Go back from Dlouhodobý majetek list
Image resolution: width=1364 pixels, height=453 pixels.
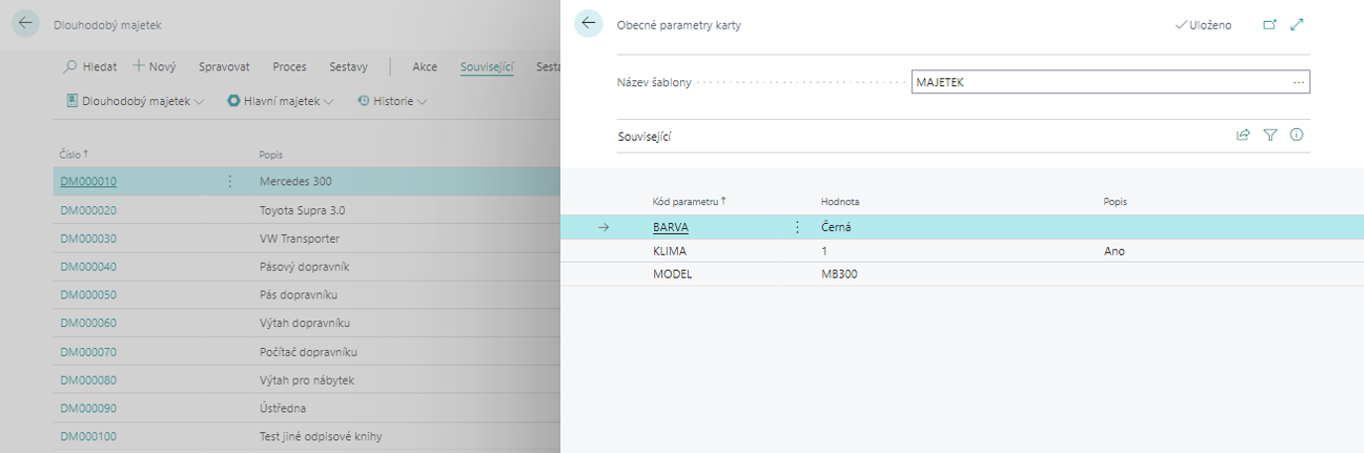click(x=26, y=24)
